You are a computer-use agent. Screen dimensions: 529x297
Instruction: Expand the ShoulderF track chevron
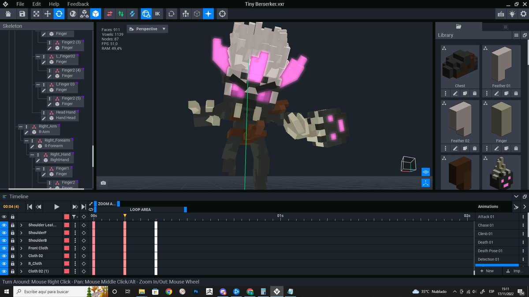coord(21,233)
